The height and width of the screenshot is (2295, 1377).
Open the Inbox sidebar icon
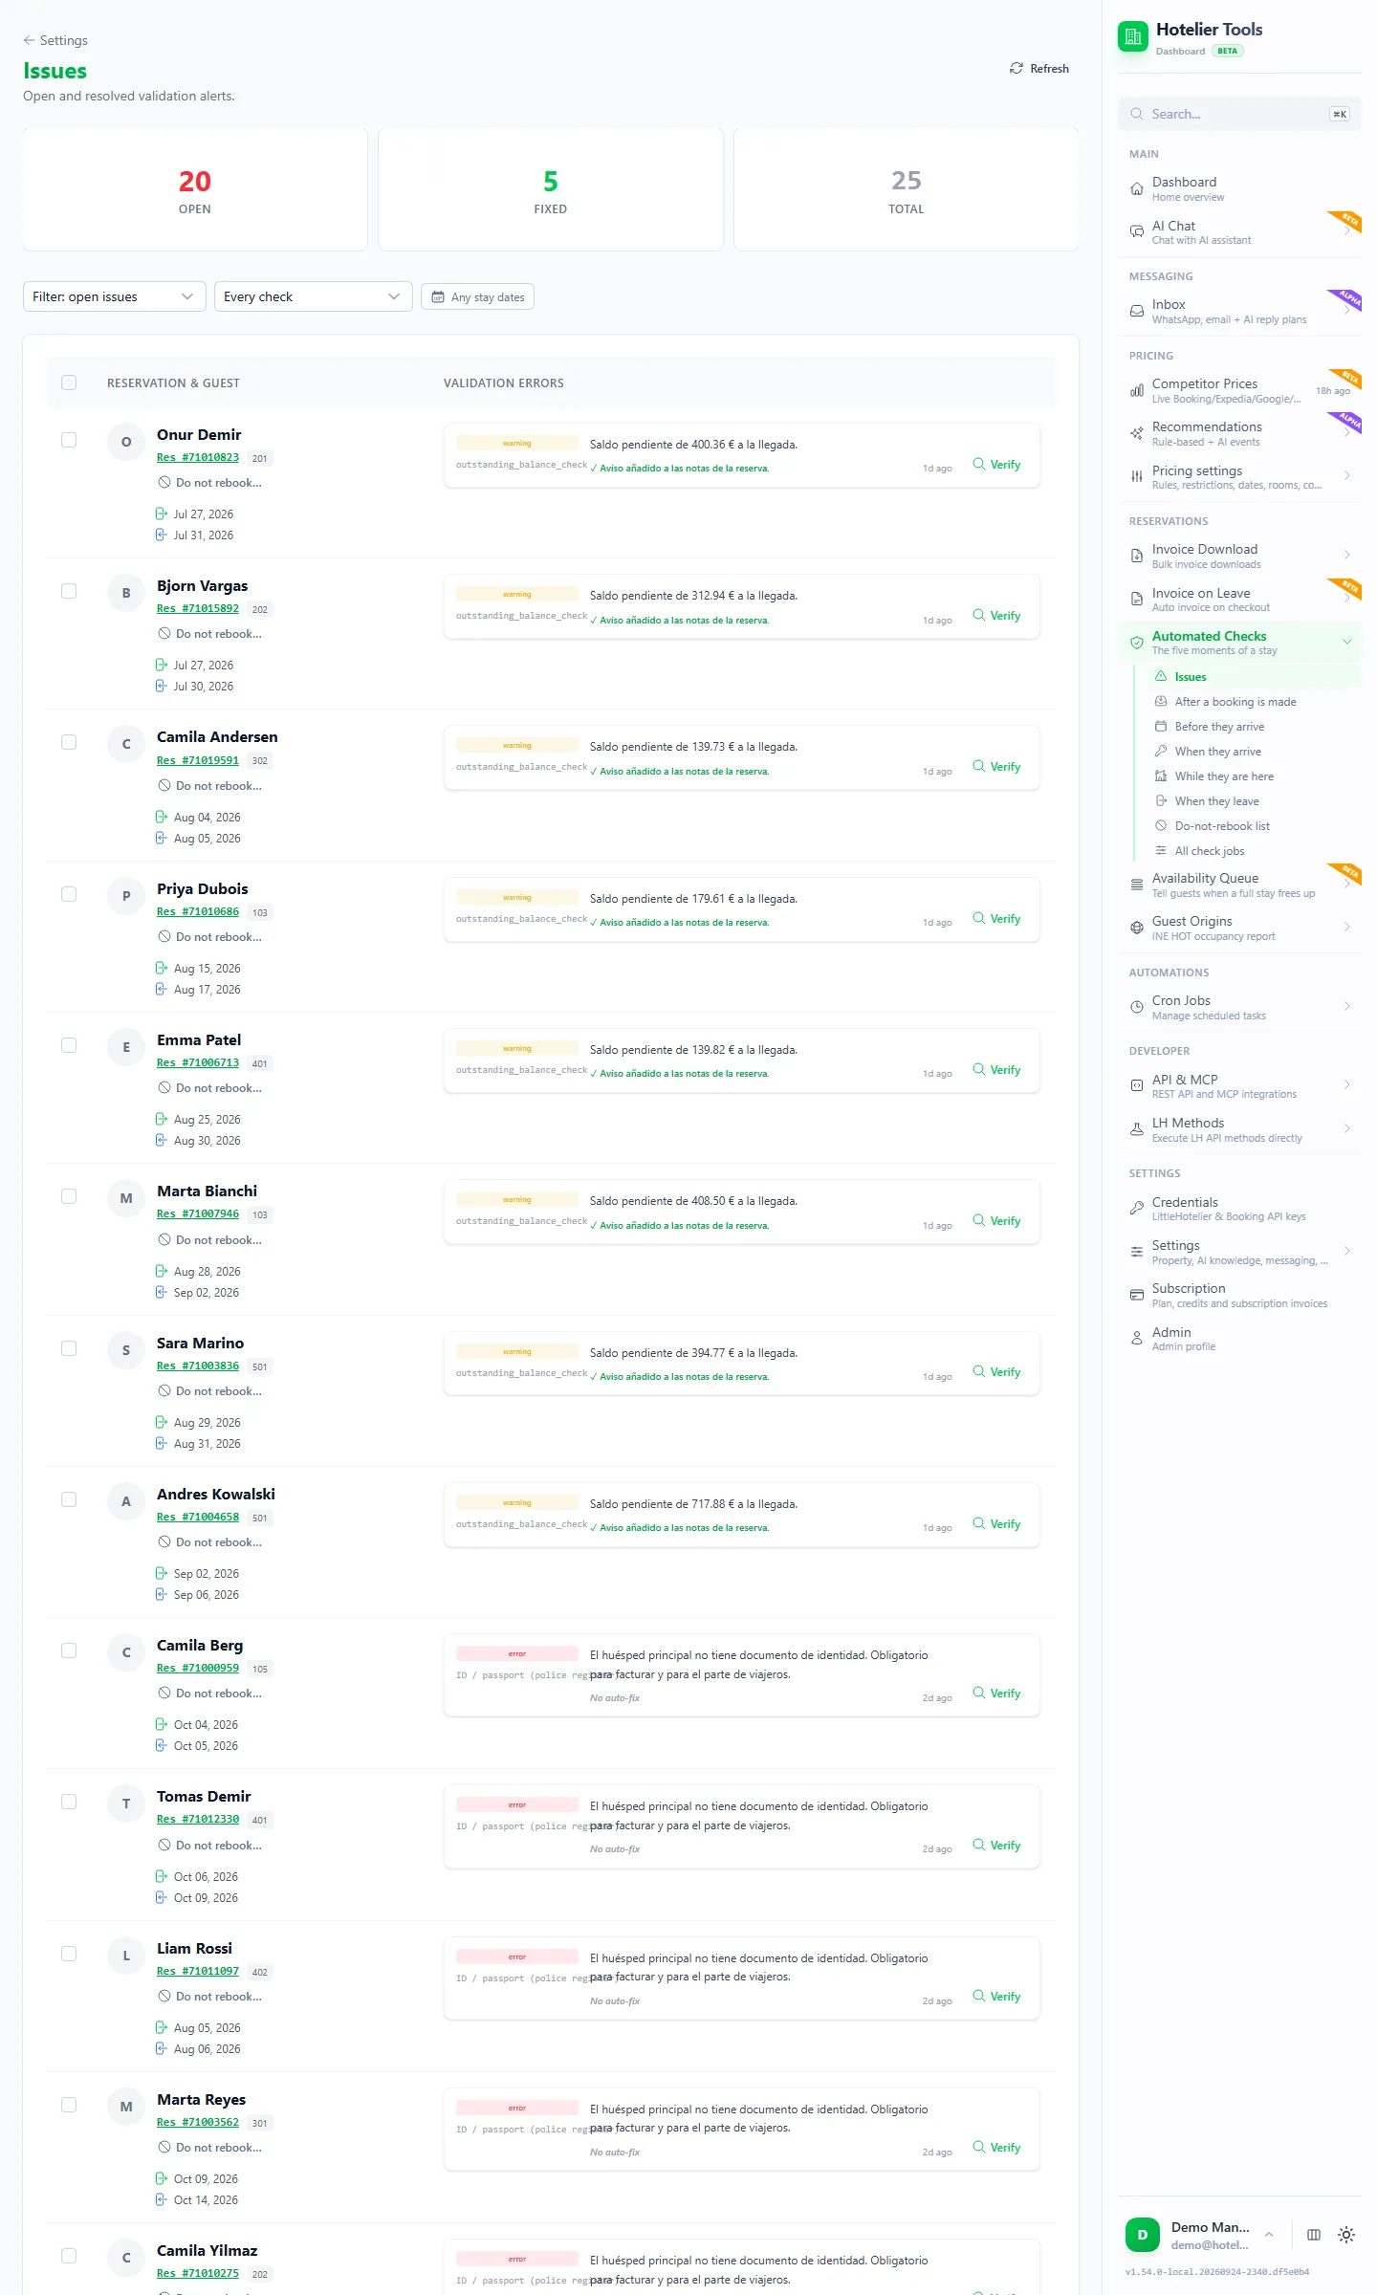(x=1137, y=311)
